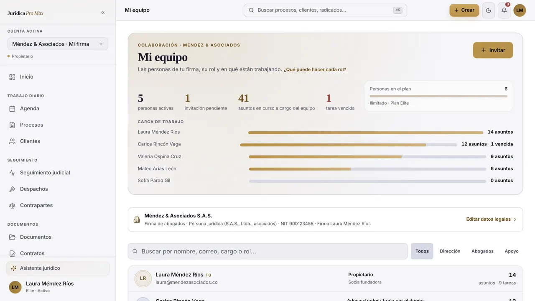Open LM user avatar in top bar

(520, 10)
